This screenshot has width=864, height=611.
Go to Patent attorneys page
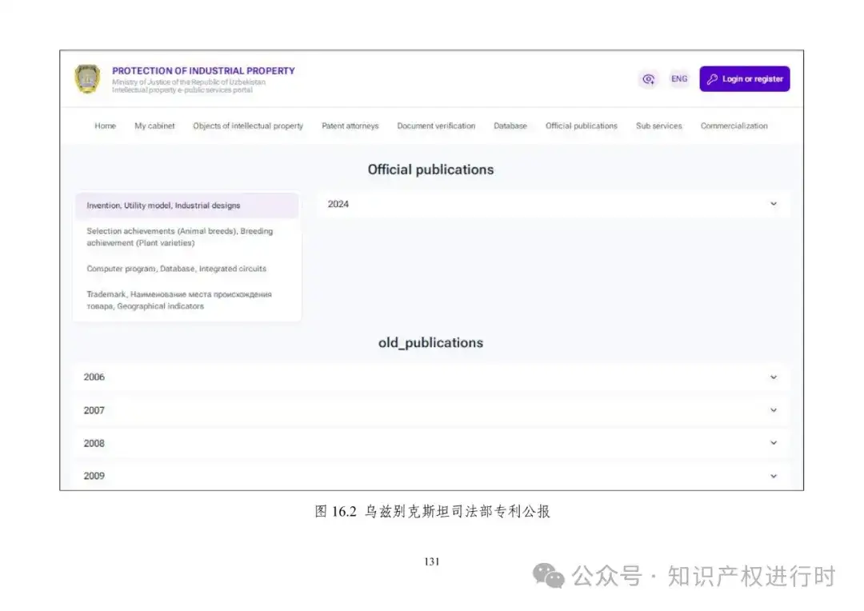click(350, 126)
